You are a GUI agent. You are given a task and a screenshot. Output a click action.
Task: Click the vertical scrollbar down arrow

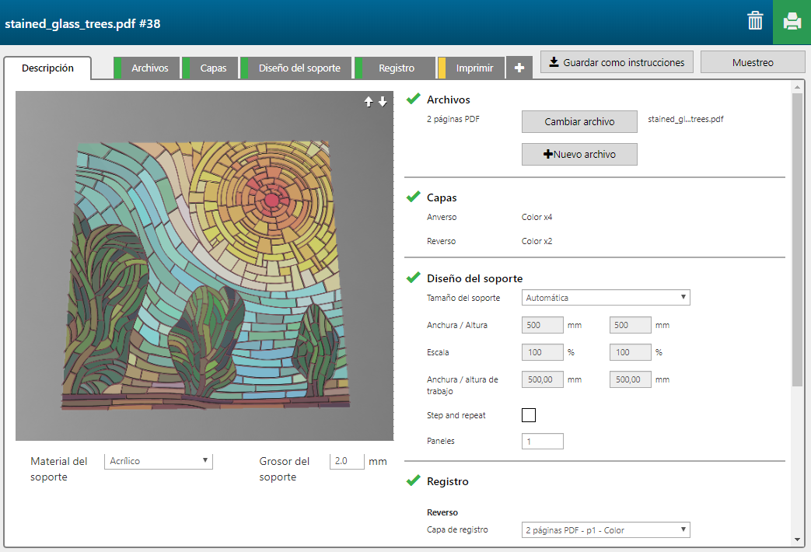click(x=798, y=539)
